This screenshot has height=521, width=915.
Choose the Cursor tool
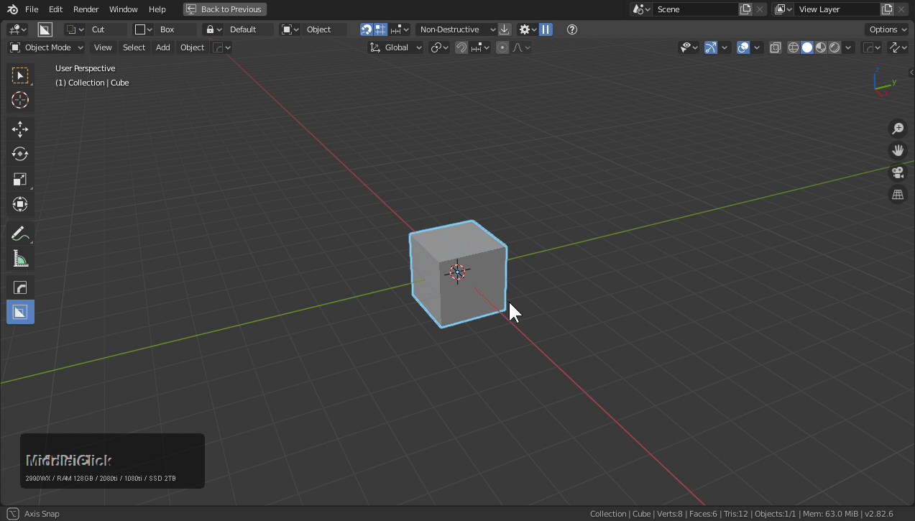point(20,101)
